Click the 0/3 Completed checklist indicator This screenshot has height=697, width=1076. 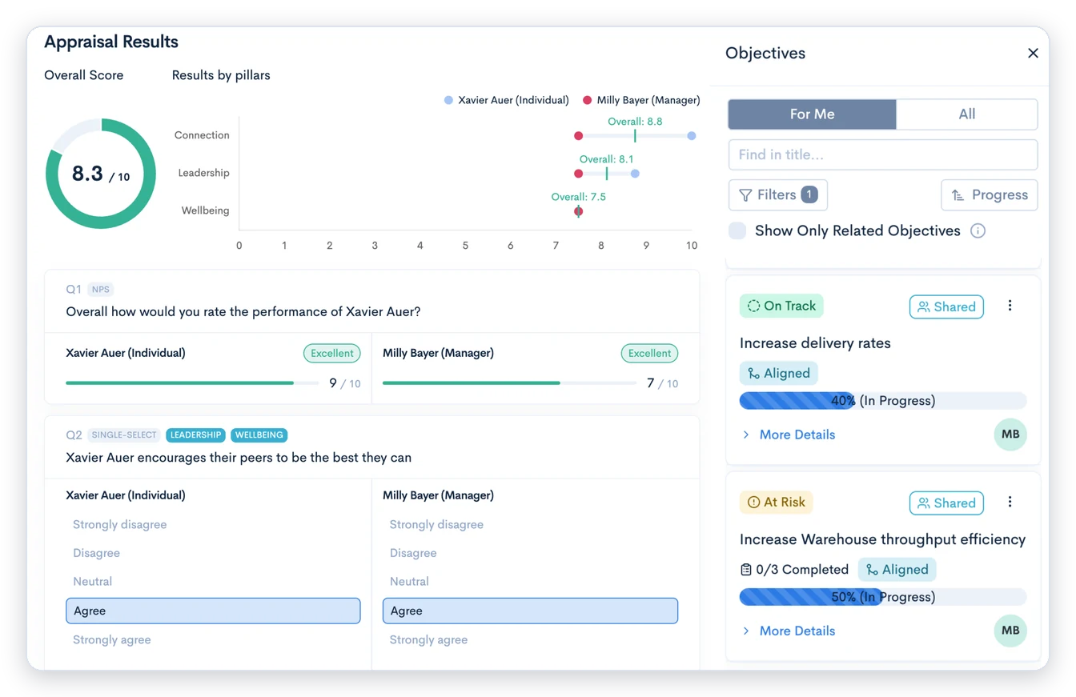tap(794, 570)
